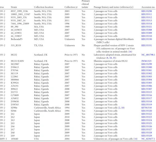Open accession link KR135323
The height and width of the screenshot is (142, 156).
pos(147,117)
